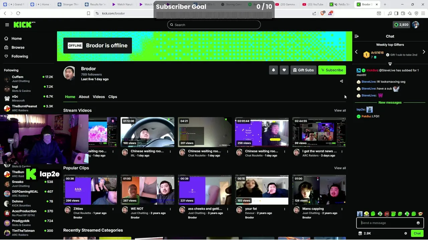Insert the red angry face emote
This screenshot has height=240, width=428.
(387, 214)
